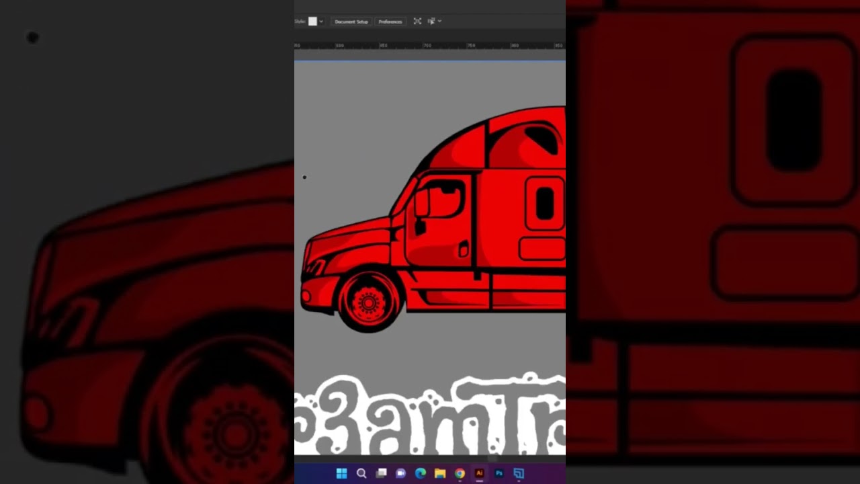860x484 pixels.
Task: Open Windows taskbar Search
Action: (361, 473)
